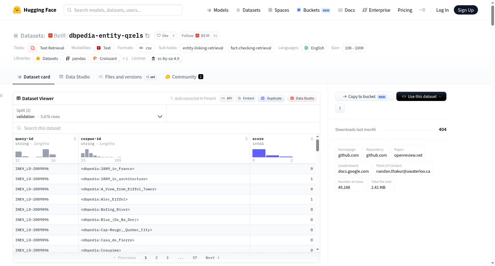Click the heart like button
The height and width of the screenshot is (266, 495).
[162, 36]
